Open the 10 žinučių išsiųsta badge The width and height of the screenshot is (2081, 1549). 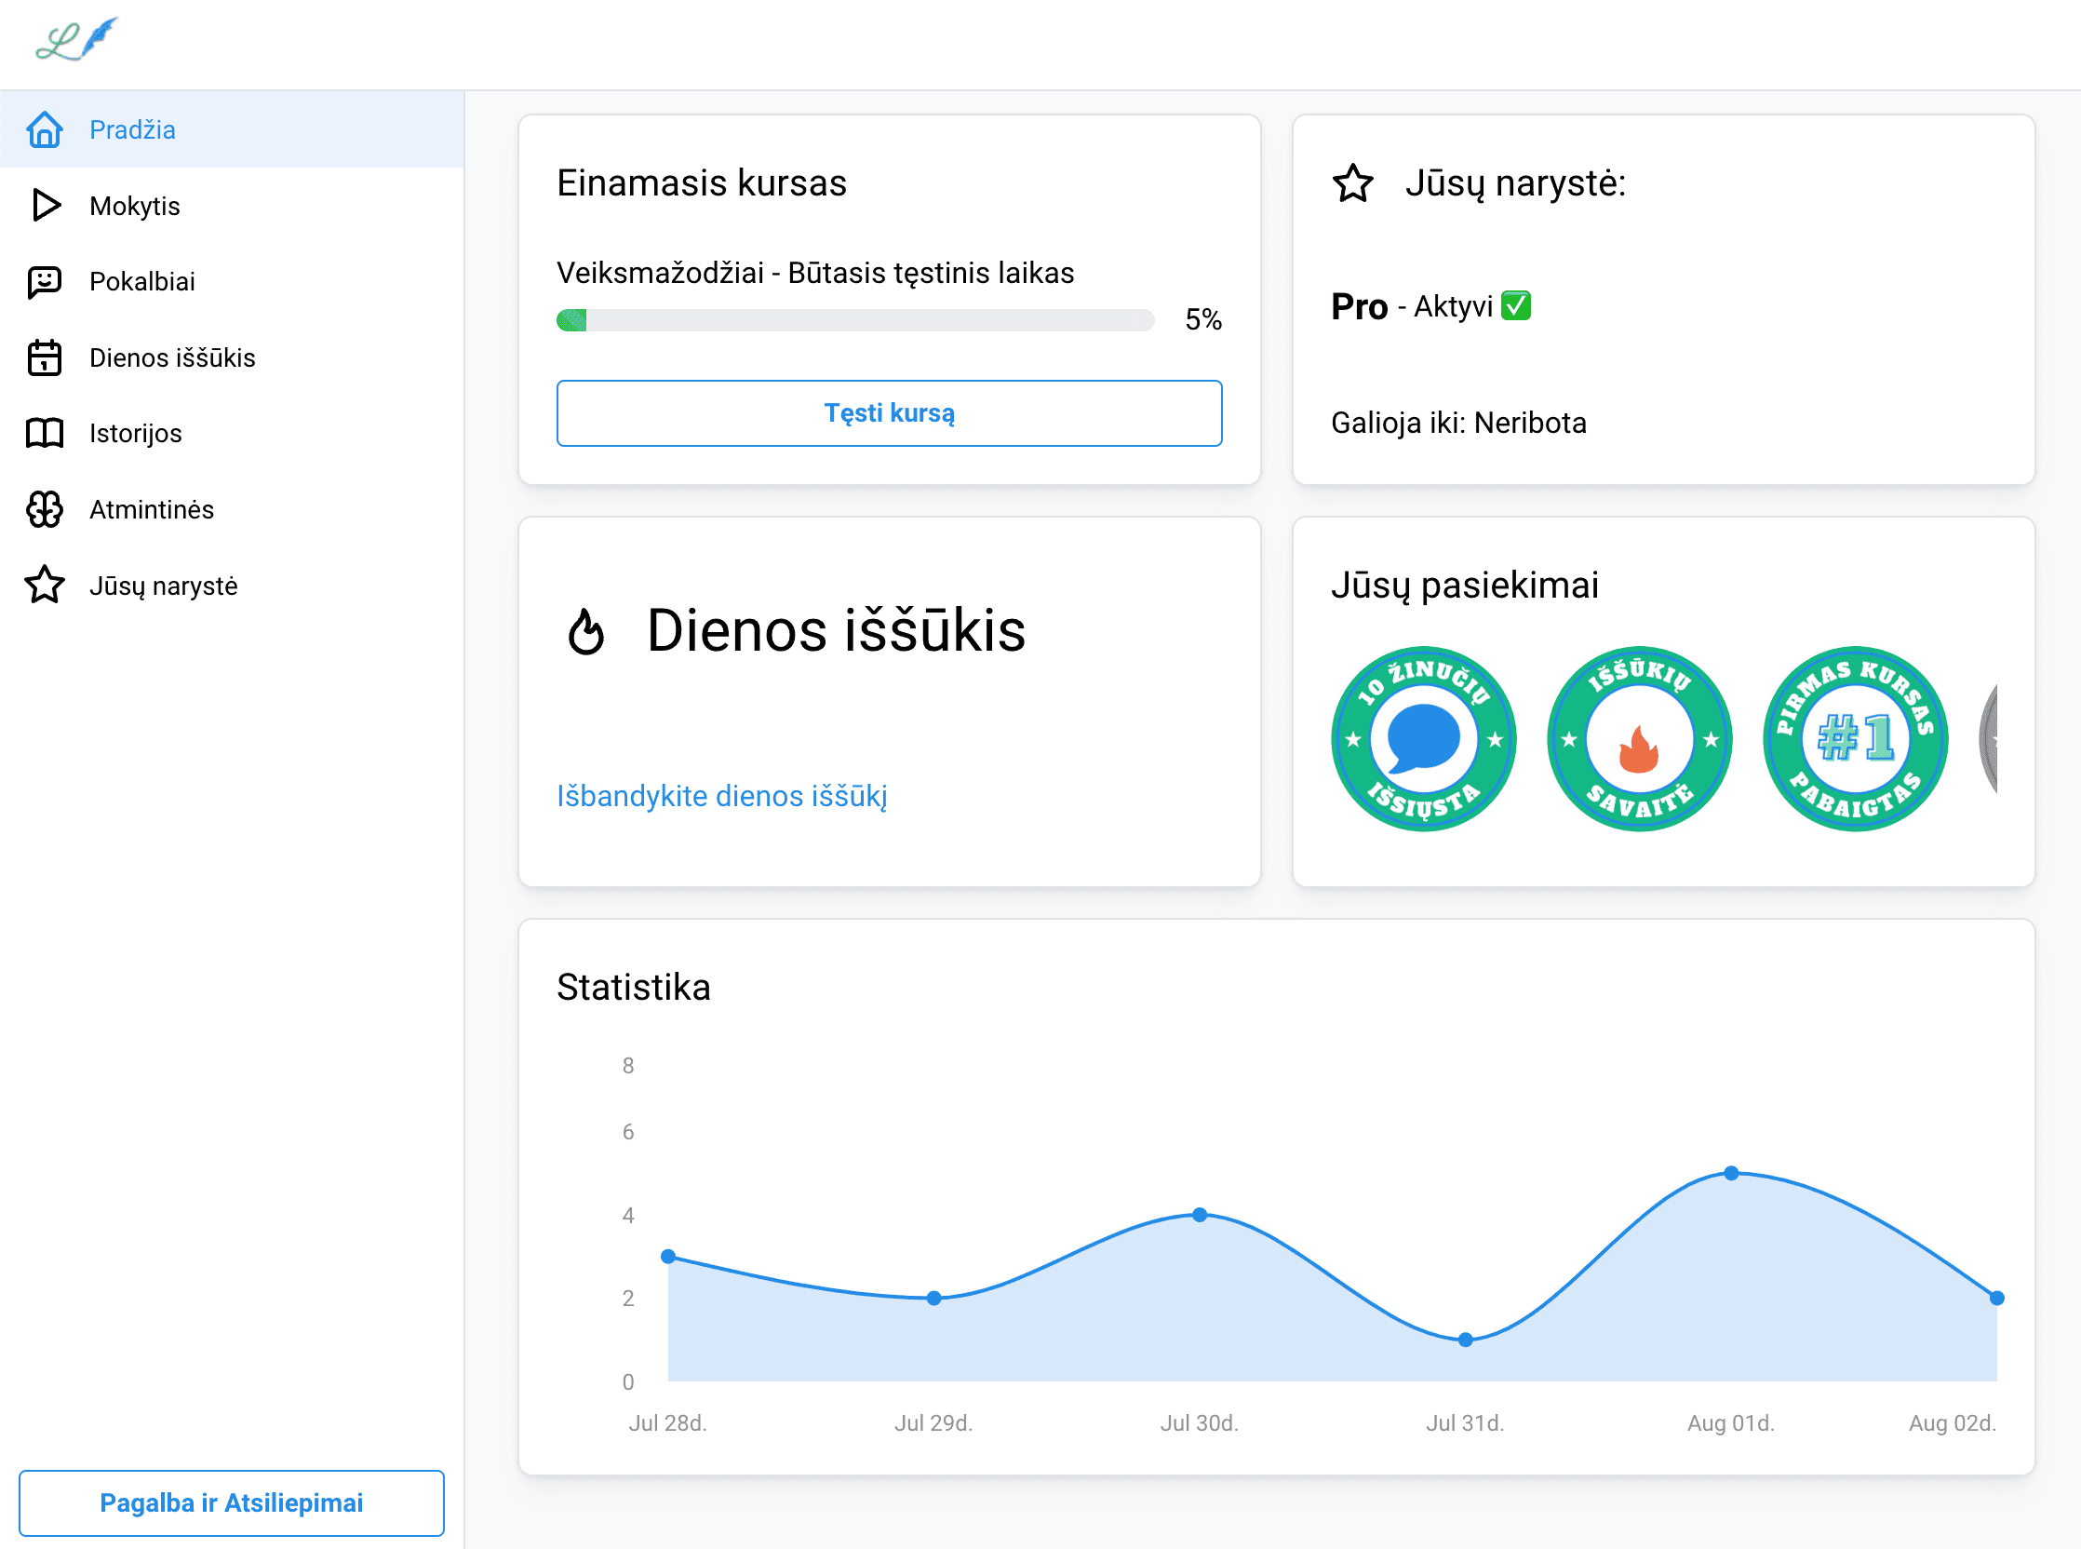coord(1423,739)
